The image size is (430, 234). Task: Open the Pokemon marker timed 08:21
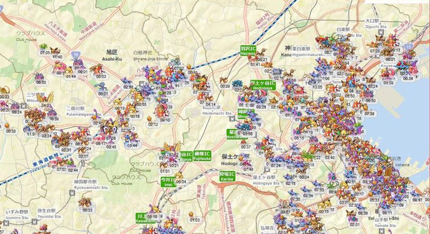[x=390, y=56]
